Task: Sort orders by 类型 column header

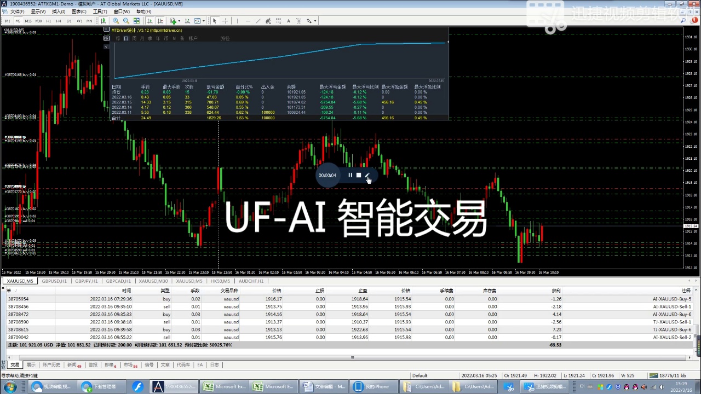Action: (165, 291)
